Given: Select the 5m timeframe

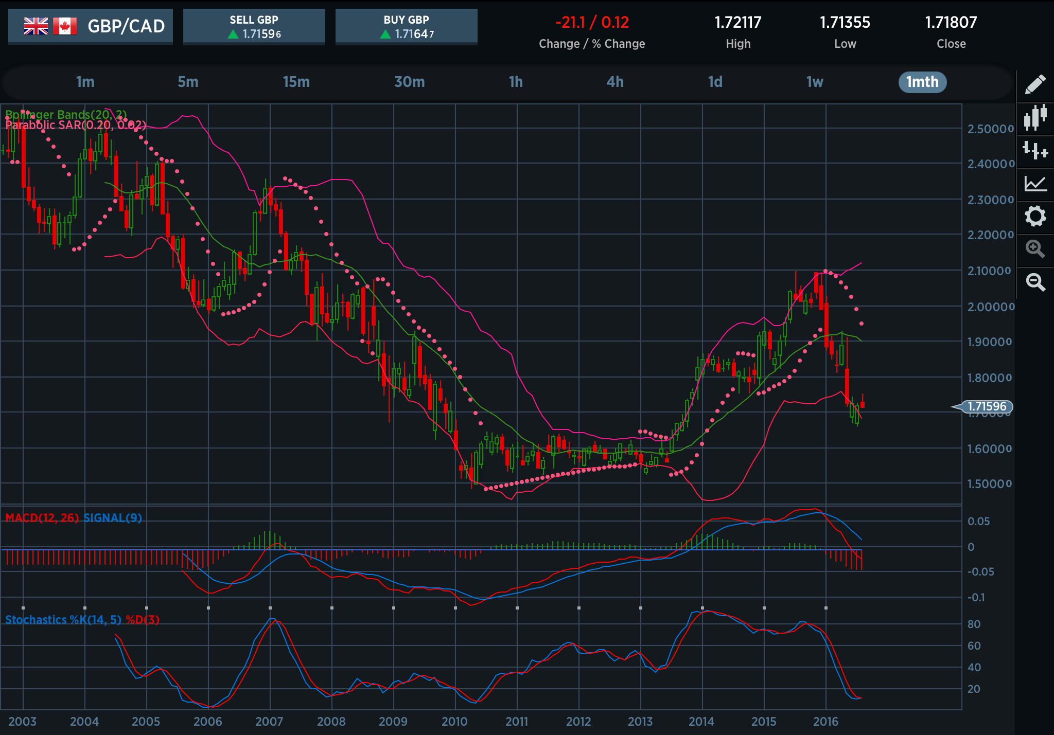Looking at the screenshot, I should point(188,82).
